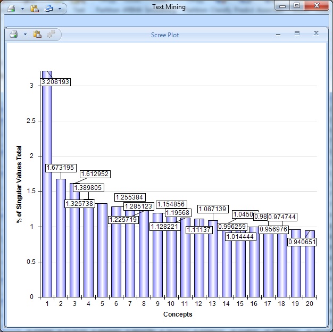Click the bar for concept 1

pyautogui.click(x=47, y=184)
